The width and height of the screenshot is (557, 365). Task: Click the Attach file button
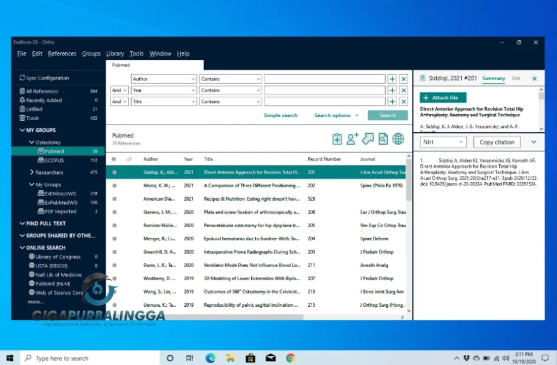[442, 97]
